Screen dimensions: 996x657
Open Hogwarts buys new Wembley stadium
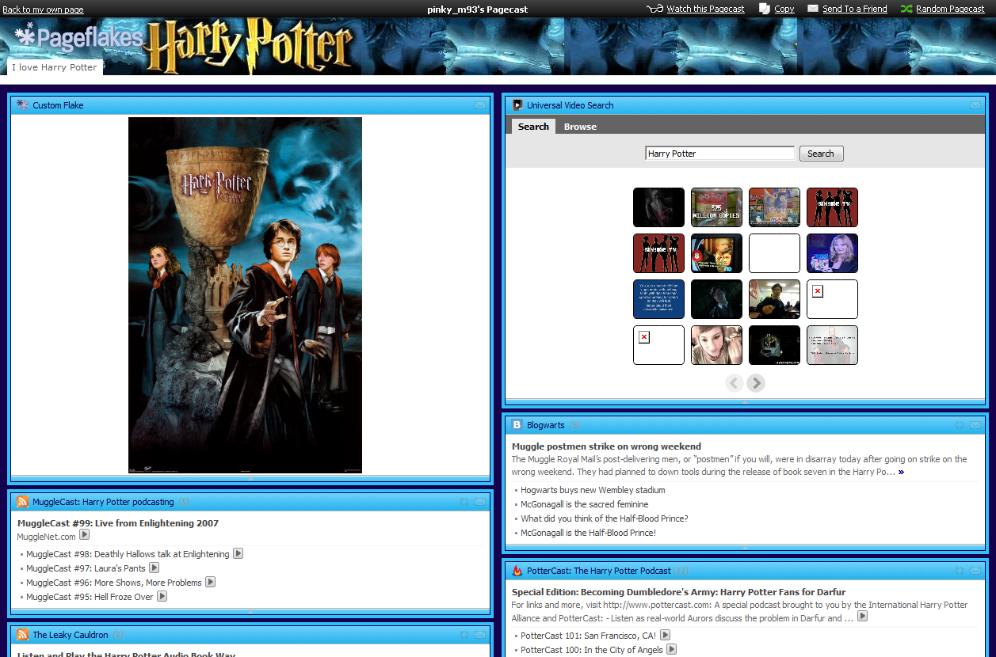593,490
